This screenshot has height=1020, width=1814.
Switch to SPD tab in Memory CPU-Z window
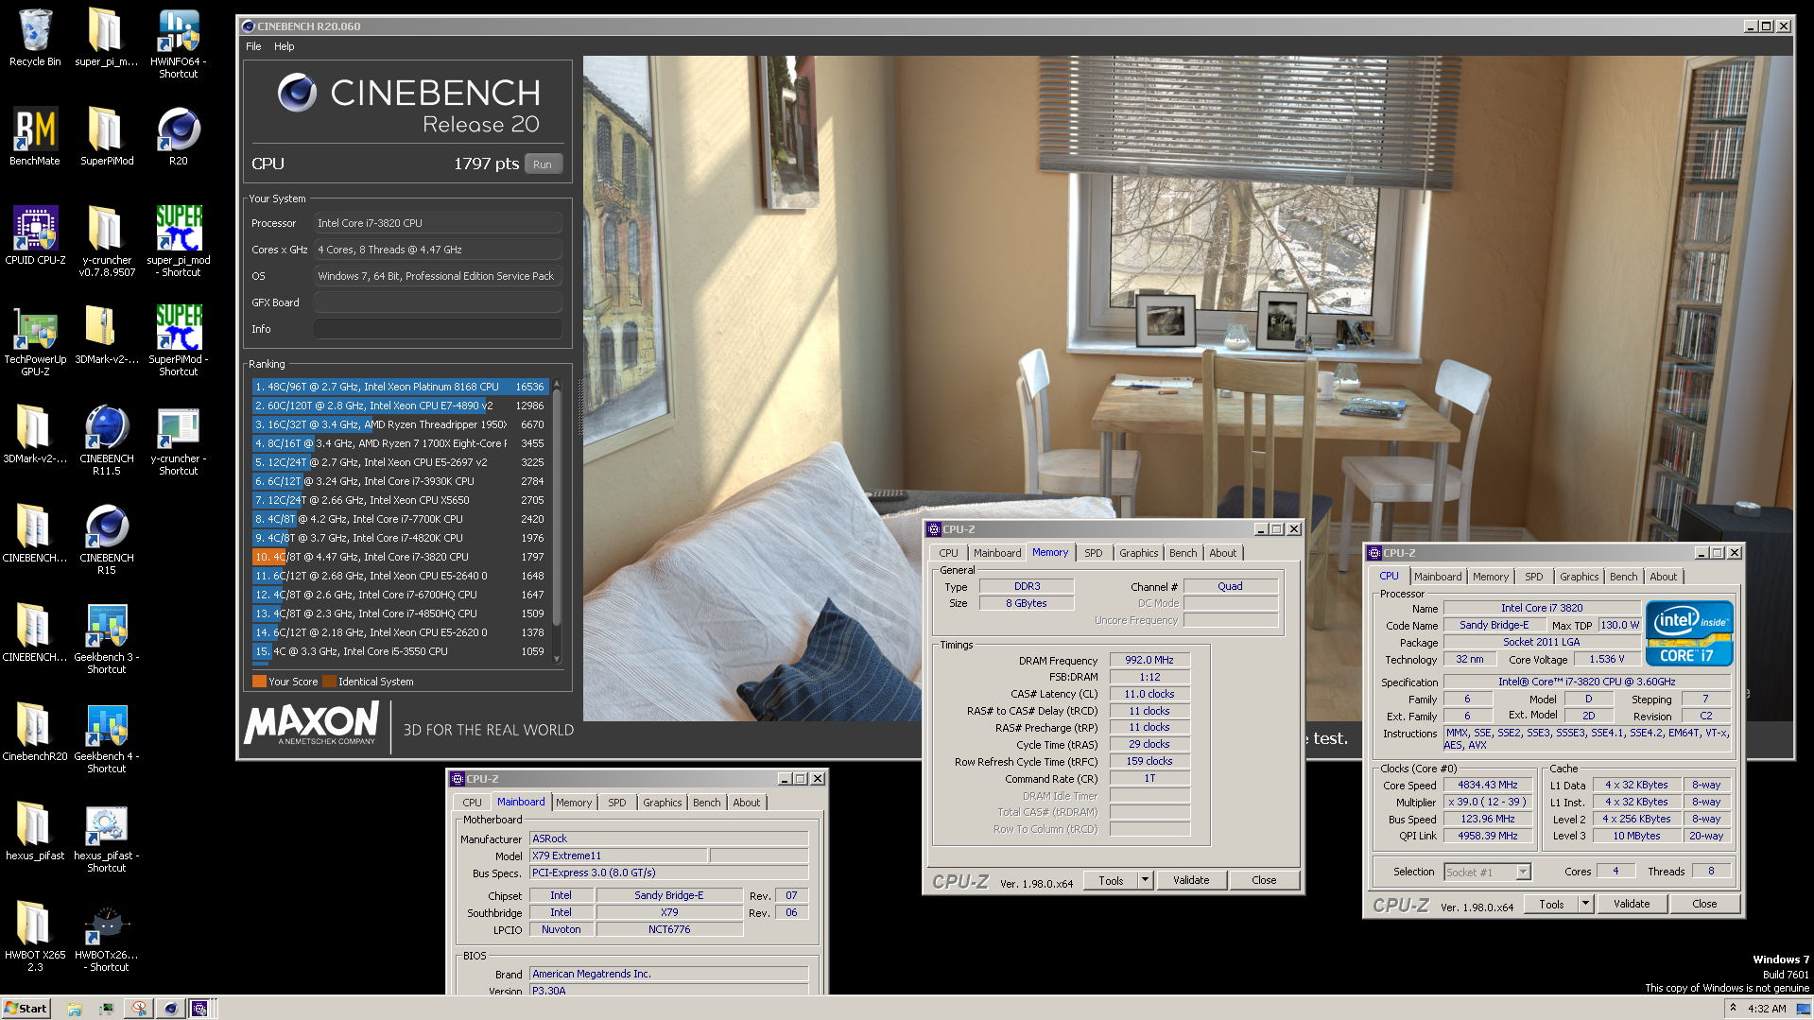(1094, 553)
